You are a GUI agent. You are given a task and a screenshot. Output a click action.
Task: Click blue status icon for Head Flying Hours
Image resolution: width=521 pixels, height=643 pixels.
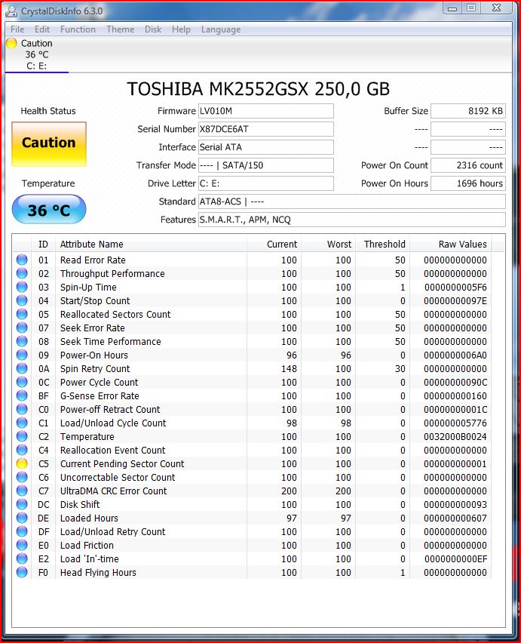(22, 572)
